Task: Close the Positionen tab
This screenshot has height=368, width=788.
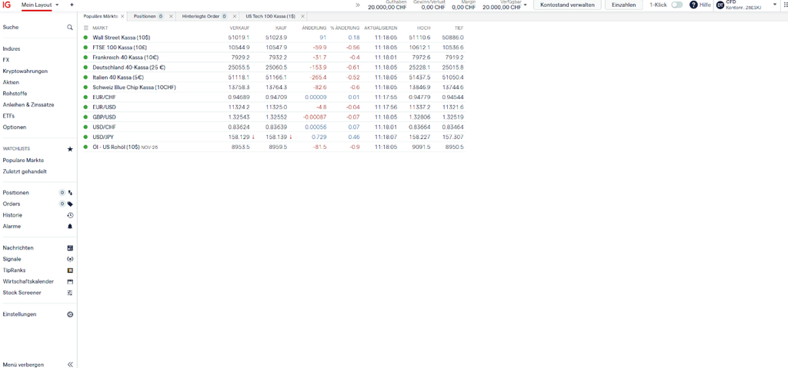Action: [171, 17]
